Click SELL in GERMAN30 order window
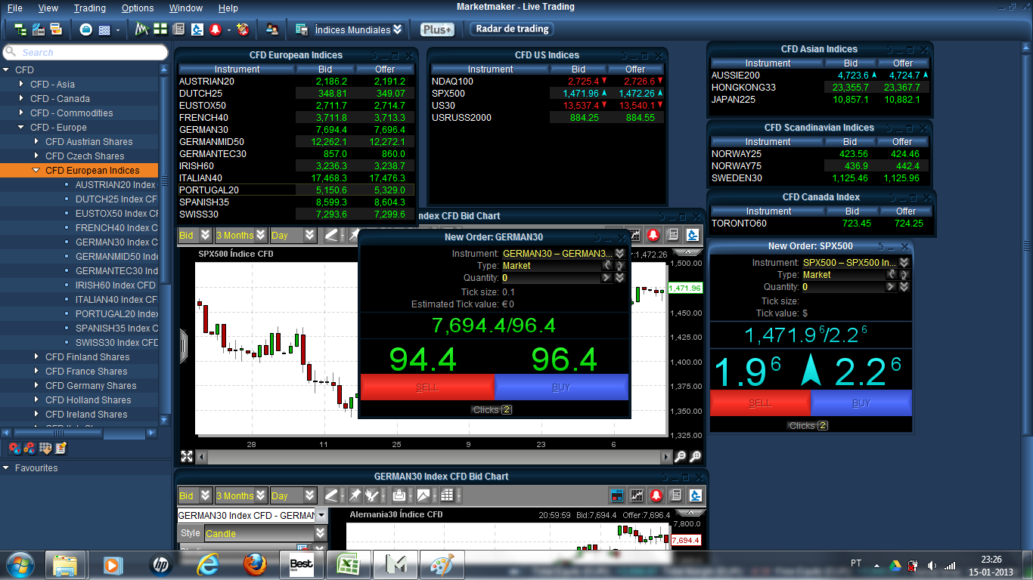 point(427,387)
